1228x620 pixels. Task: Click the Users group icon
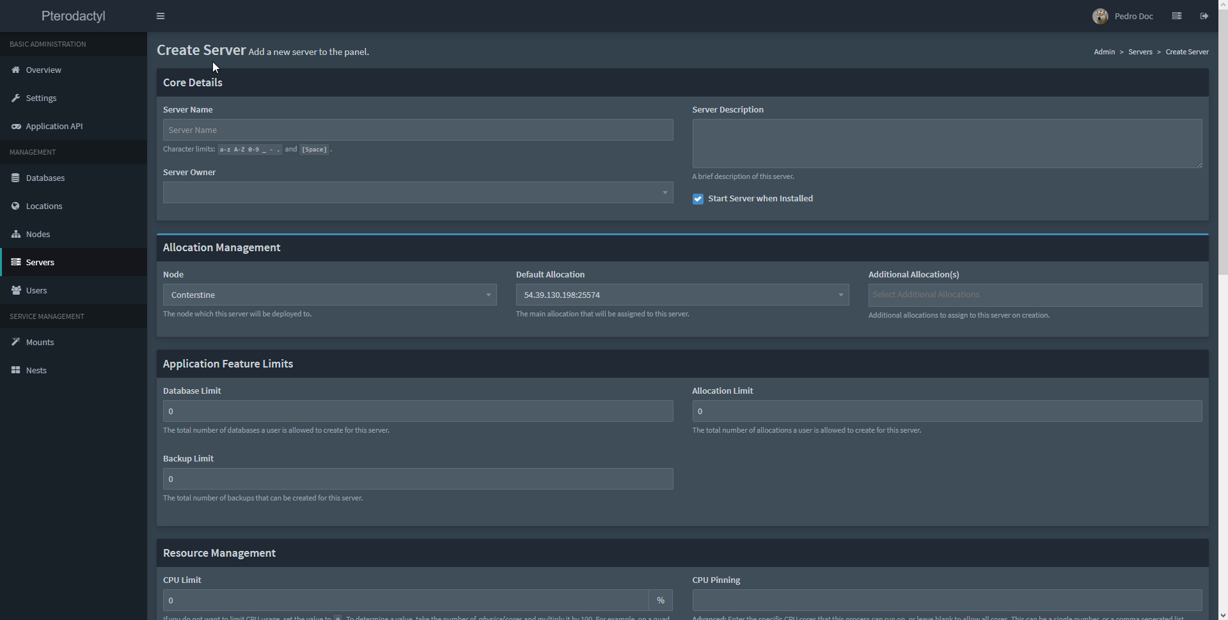16,290
